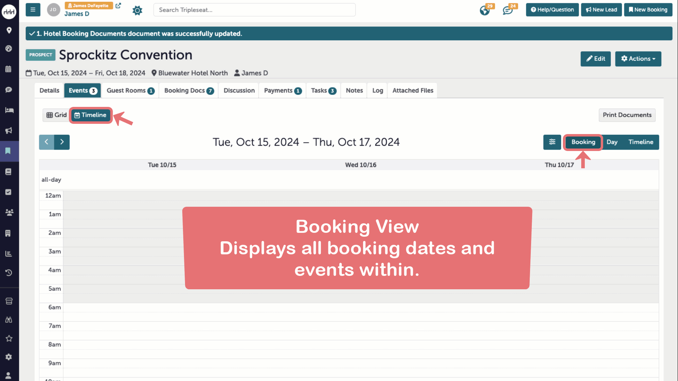Select the Day calendar view
Screen dimensions: 678x381
(612, 142)
